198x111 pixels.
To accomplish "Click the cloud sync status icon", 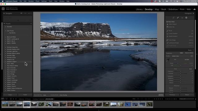I will [195, 9].
